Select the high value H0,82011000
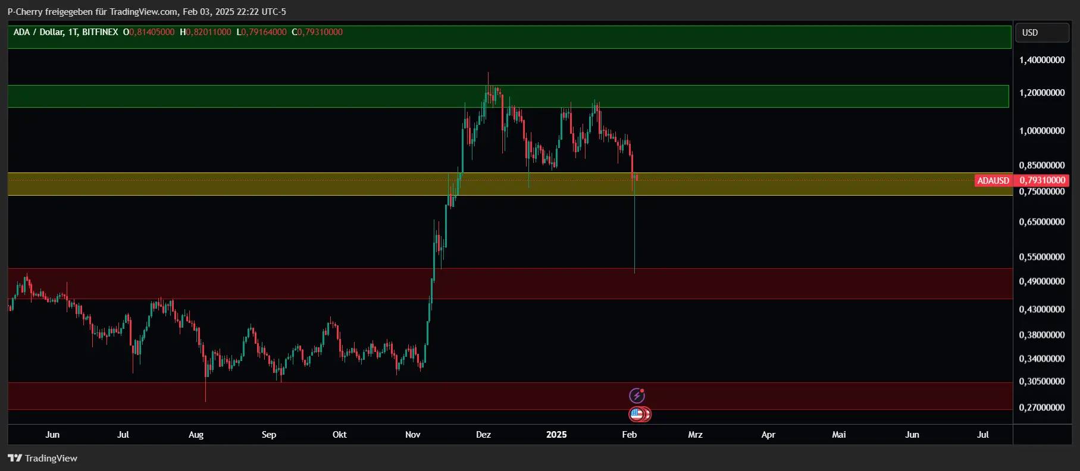 click(205, 32)
